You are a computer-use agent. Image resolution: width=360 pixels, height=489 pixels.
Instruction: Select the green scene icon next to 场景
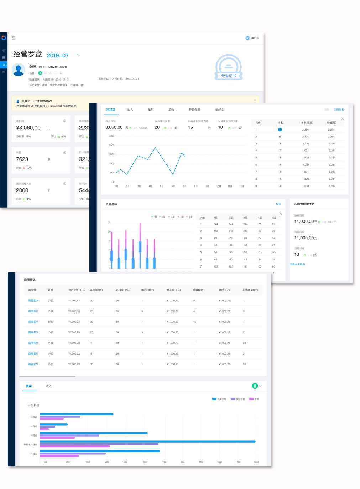(40, 73)
